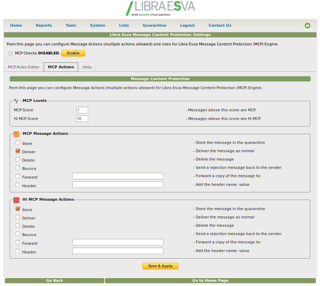Click the Go Back bar
The height and width of the screenshot is (286, 320).
click(x=54, y=280)
